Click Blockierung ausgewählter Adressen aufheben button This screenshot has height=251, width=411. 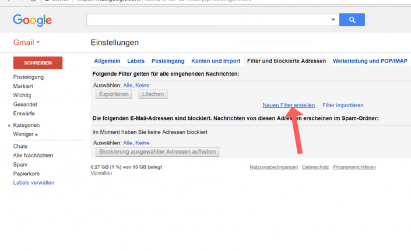(x=157, y=152)
